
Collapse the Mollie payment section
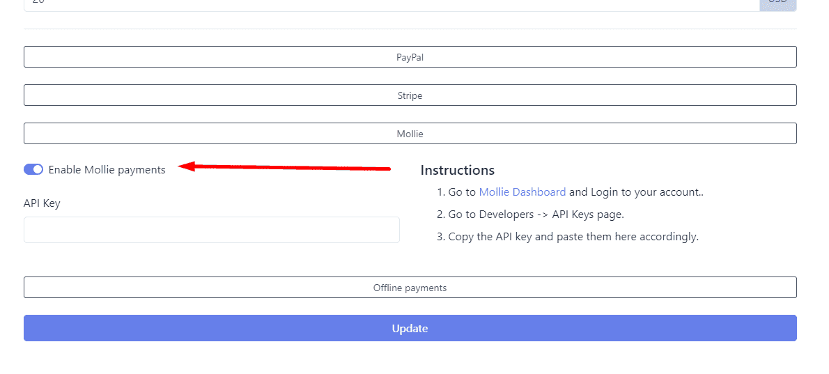pos(410,134)
